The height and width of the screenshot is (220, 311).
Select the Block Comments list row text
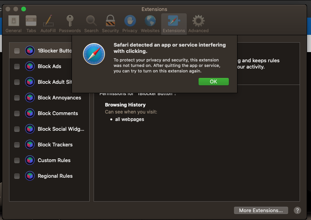[x=58, y=114]
